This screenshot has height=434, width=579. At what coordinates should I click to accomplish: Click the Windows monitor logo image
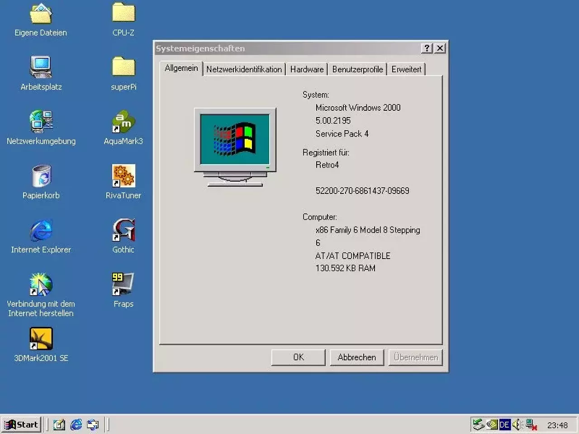tap(235, 147)
